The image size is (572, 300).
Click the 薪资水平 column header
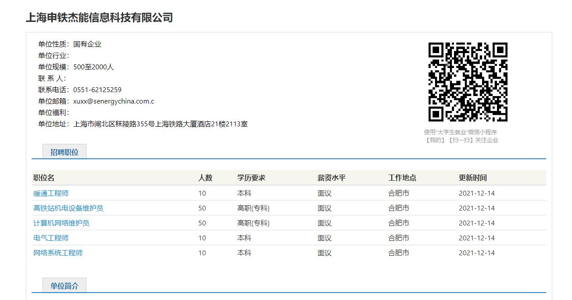tap(332, 178)
